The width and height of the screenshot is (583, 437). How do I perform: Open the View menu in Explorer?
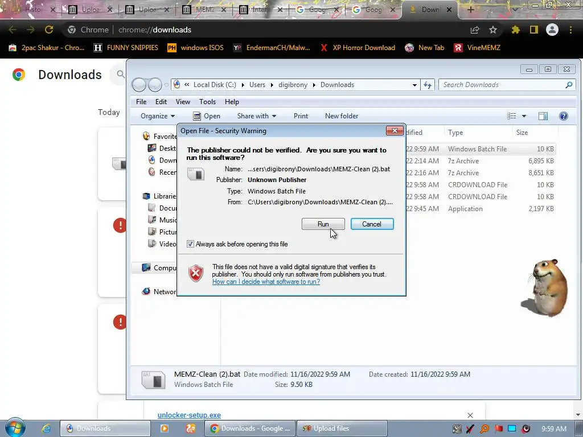click(x=183, y=102)
